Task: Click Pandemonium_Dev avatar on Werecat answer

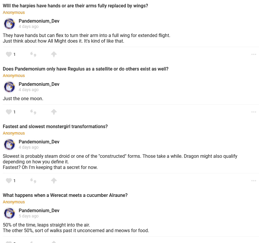Action: click(9, 213)
